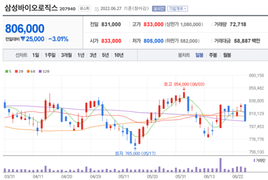The width and height of the screenshot is (268, 180).
Task: Click the change rate -3.01%
Action: [x=58, y=39]
